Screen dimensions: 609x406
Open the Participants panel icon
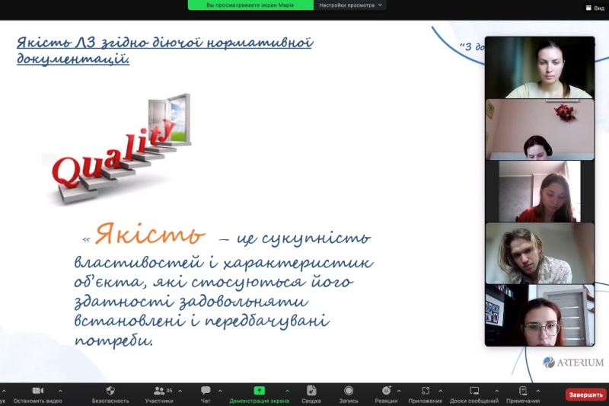[x=159, y=391]
